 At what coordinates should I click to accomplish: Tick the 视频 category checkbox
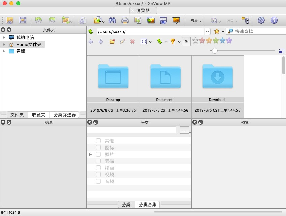(x=98, y=174)
